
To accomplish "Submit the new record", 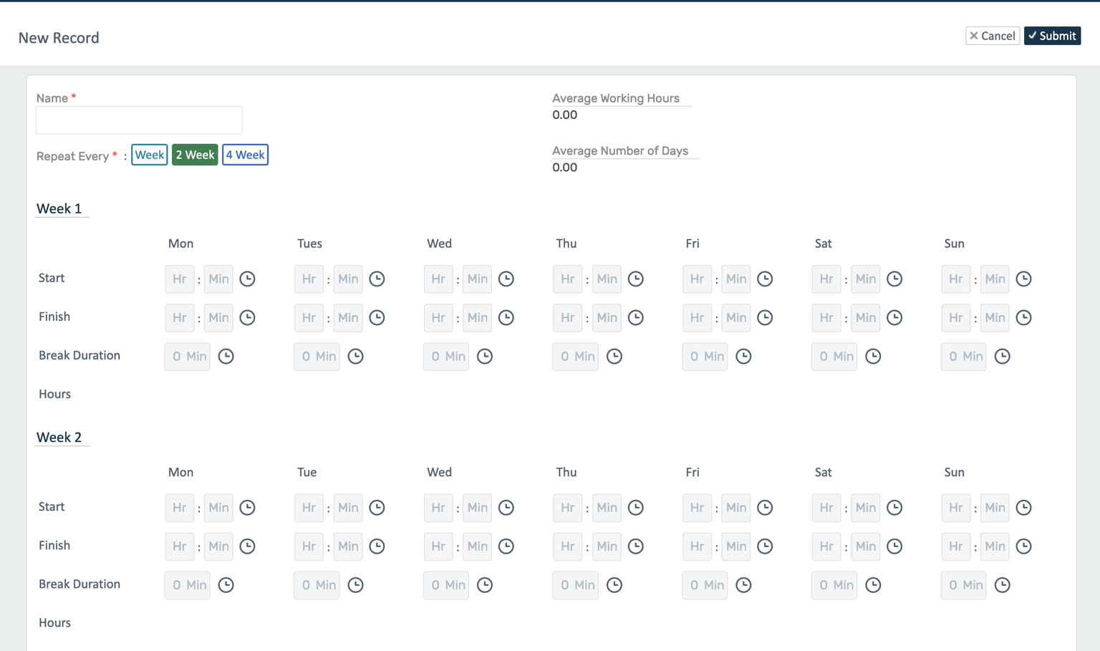I will point(1052,35).
